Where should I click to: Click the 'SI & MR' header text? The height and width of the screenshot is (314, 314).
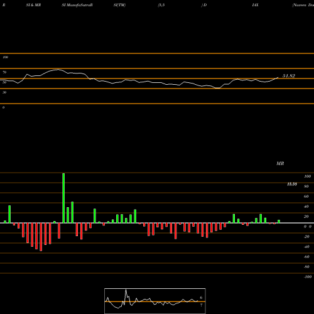click(33, 5)
